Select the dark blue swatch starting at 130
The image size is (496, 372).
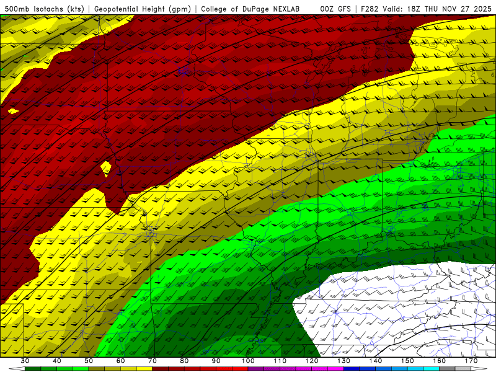point(352,369)
